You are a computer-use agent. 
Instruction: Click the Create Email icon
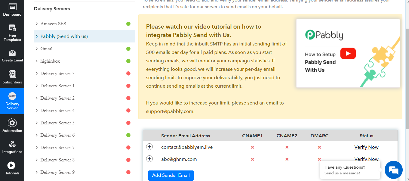12,53
